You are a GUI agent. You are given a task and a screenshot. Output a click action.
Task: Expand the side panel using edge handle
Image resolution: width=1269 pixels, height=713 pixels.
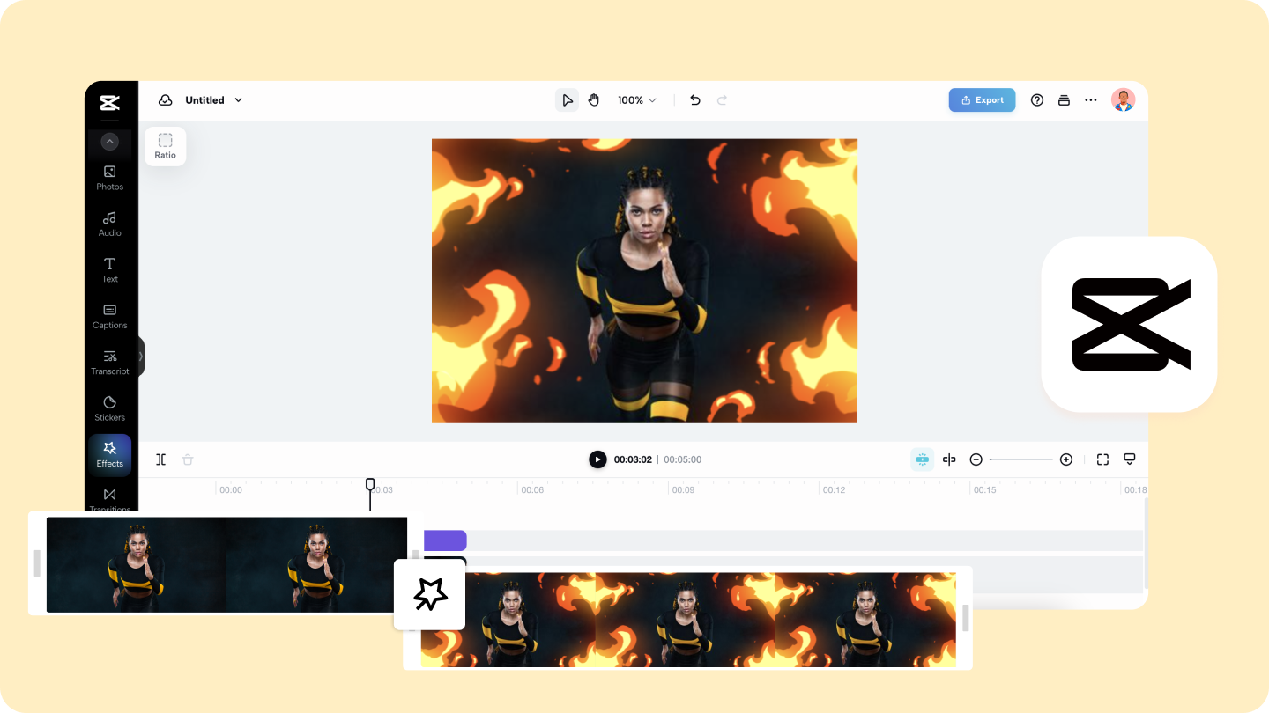(140, 356)
